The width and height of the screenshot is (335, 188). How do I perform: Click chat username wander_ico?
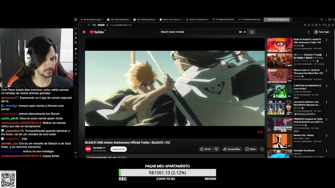(9, 144)
